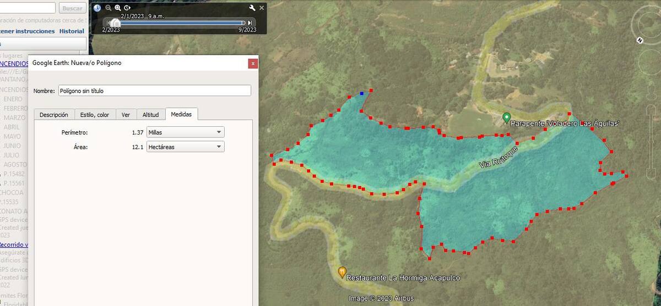Switch to the Descripción tab
Viewport: 661px width, 306px height.
[x=54, y=115]
